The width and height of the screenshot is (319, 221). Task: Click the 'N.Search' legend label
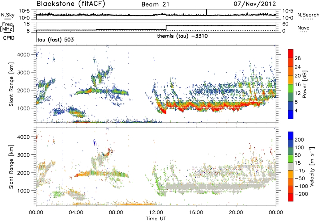point(308,15)
